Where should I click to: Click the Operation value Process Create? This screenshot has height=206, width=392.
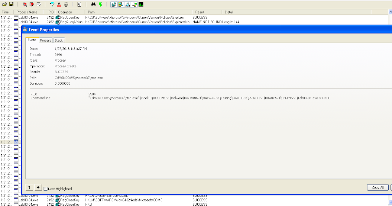coord(65,66)
